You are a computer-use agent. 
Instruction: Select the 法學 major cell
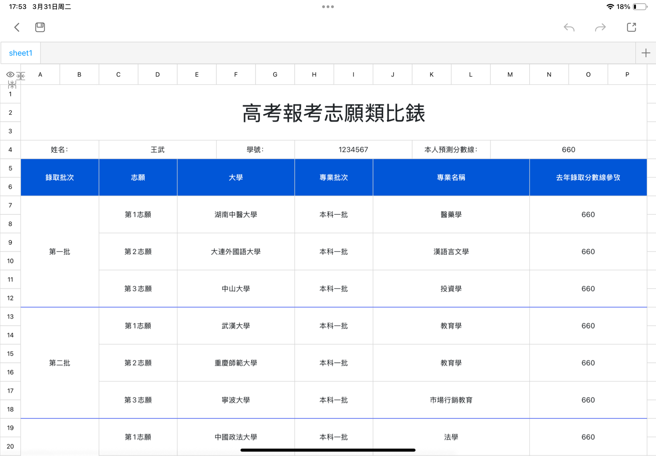click(x=451, y=437)
